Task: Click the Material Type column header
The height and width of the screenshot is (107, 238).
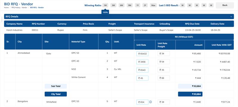Action: (x=78, y=42)
